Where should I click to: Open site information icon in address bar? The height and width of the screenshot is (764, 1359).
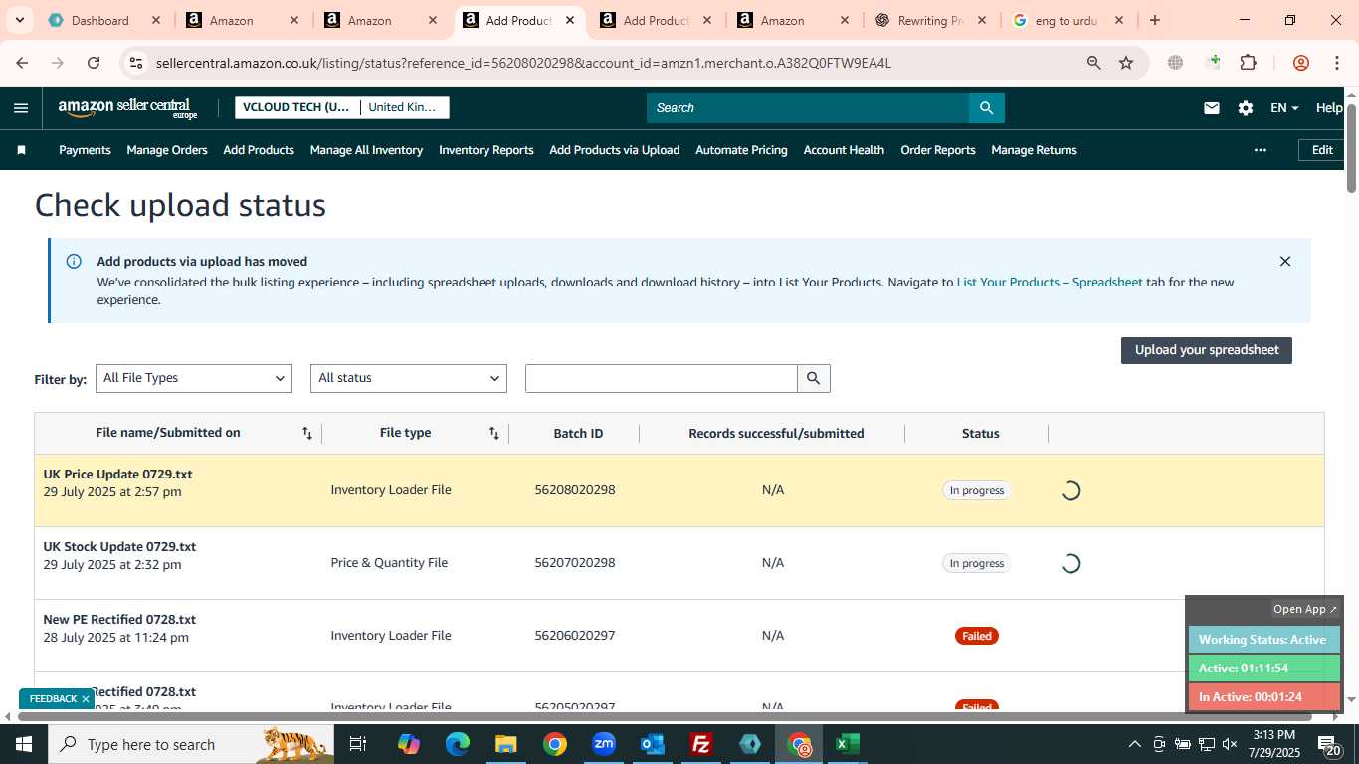(136, 63)
